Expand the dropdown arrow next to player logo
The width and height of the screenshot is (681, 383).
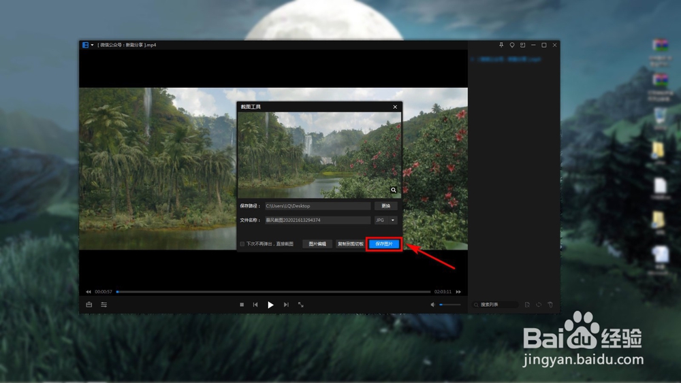(92, 45)
